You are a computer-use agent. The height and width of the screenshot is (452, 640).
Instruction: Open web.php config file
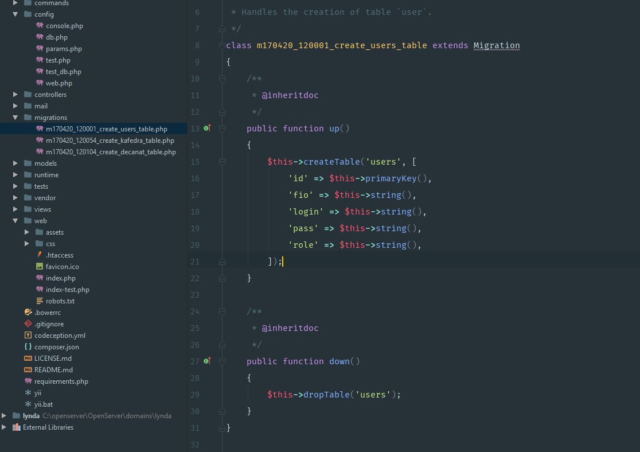click(x=58, y=83)
